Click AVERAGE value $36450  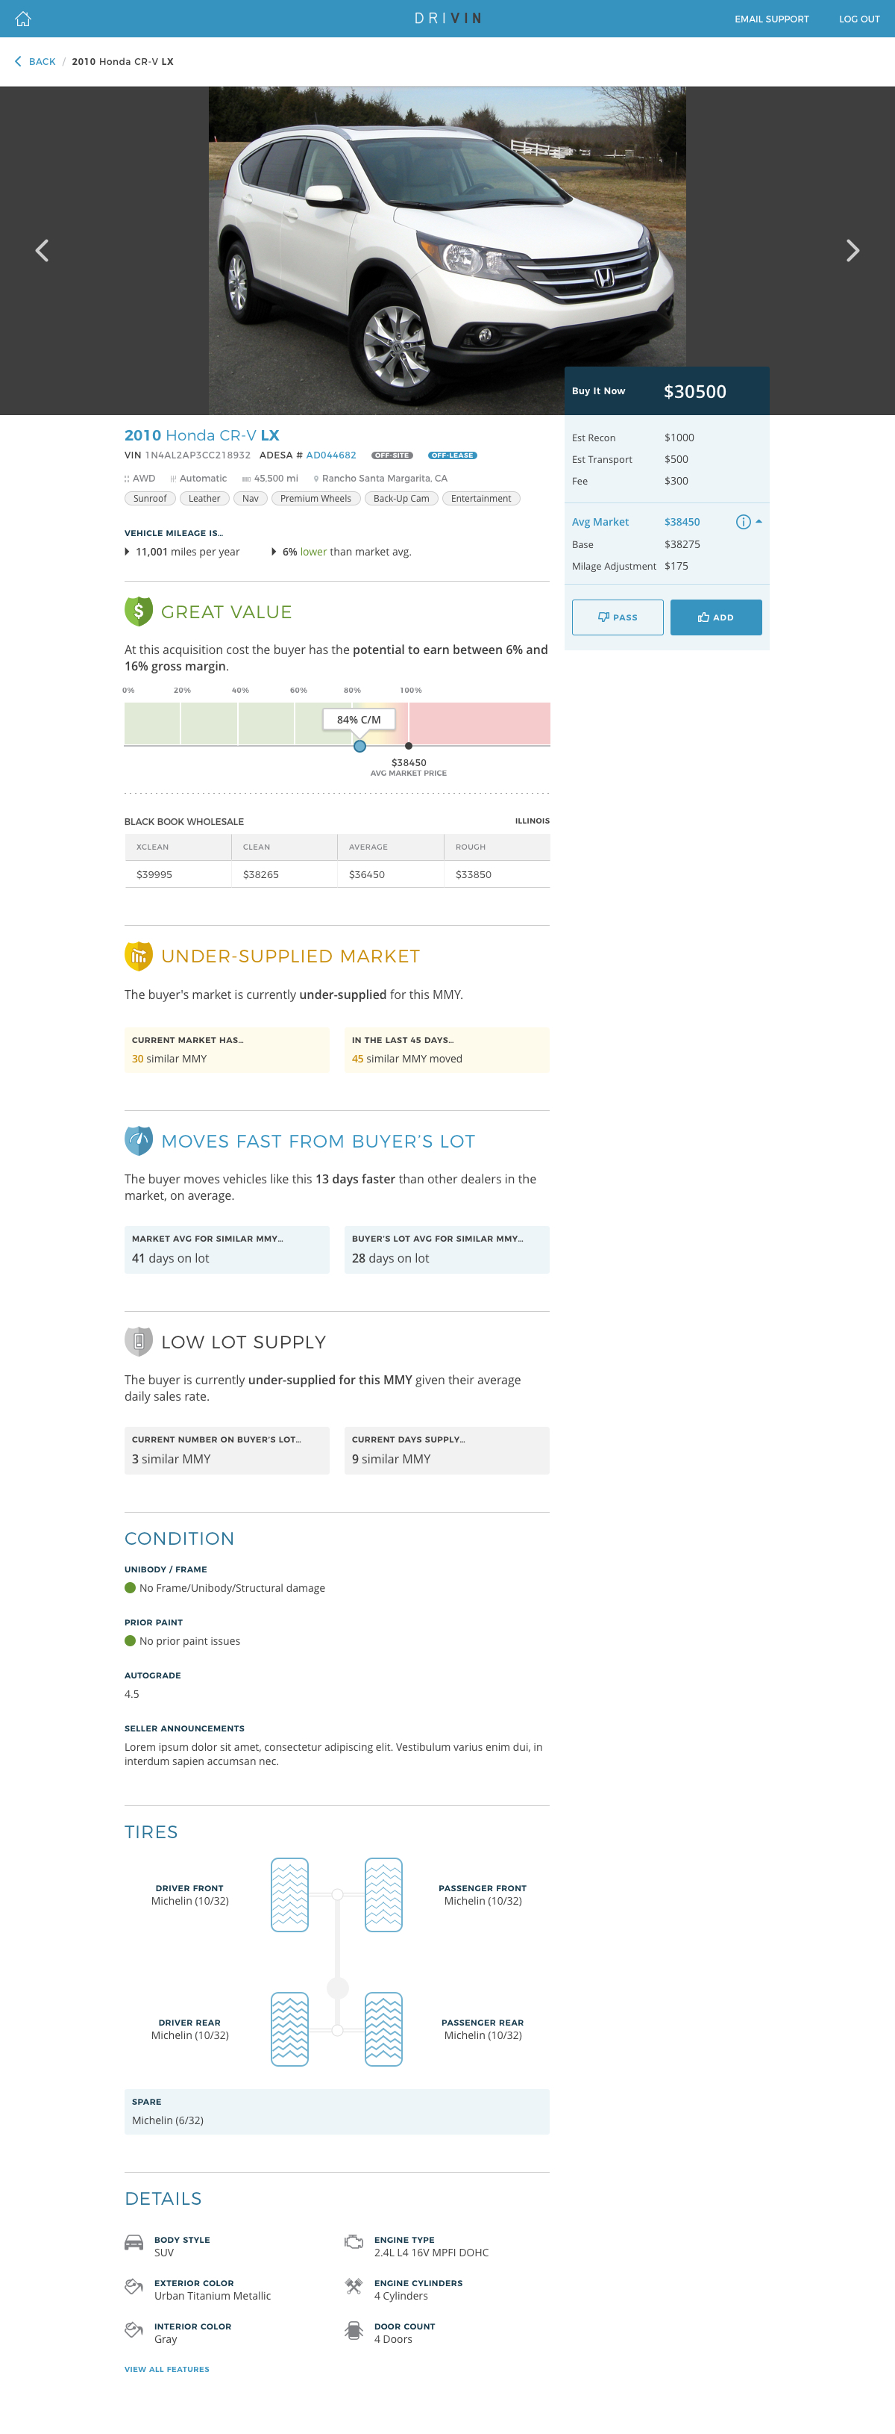coord(366,875)
